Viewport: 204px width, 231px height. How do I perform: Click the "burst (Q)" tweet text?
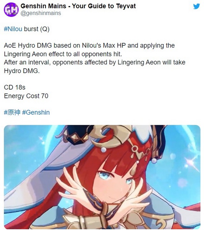[x=37, y=29]
